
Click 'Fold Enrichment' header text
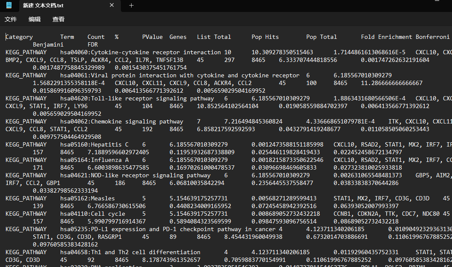tap(387, 37)
